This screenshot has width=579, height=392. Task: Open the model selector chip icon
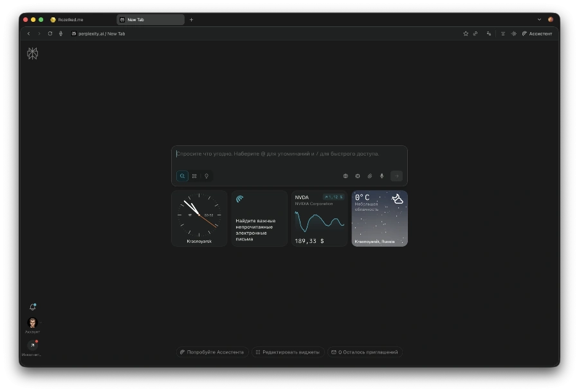(x=358, y=176)
